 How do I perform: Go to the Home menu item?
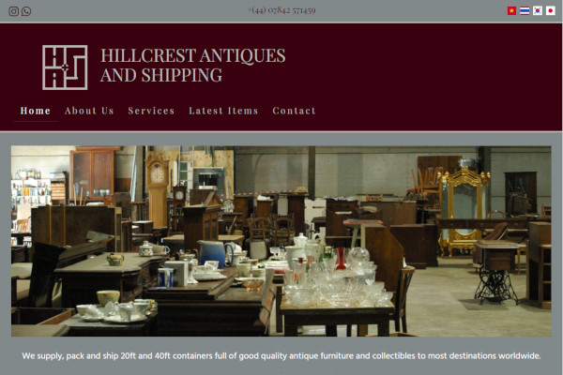36,111
